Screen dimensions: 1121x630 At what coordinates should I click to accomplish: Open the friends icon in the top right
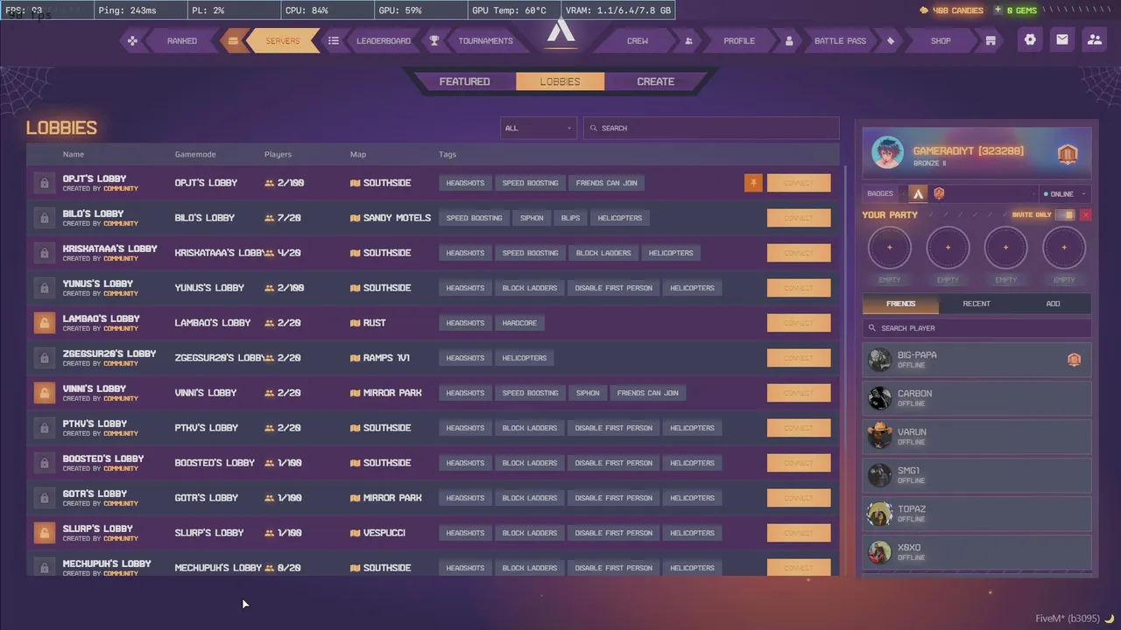[x=1095, y=39]
